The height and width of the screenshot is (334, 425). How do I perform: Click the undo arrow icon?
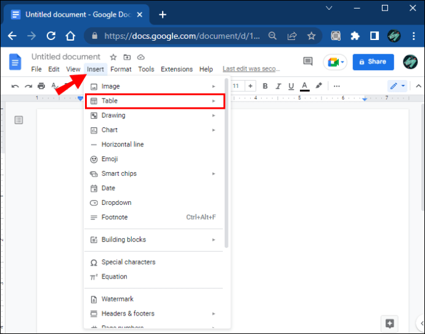coord(15,86)
